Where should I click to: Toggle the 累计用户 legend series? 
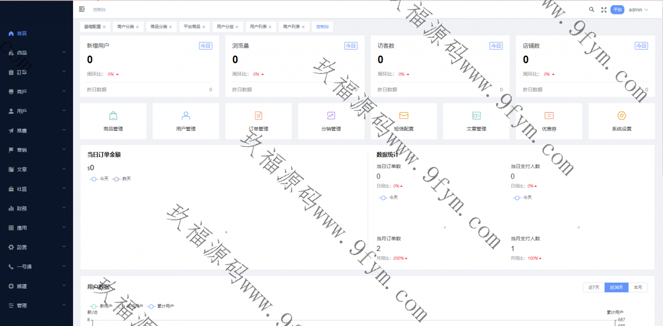(x=162, y=306)
